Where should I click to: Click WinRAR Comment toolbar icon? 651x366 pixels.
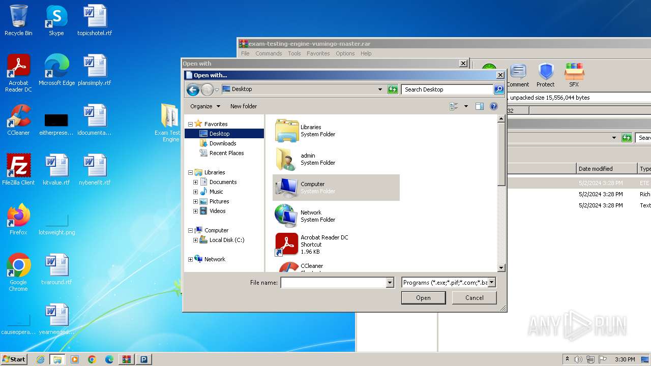click(x=518, y=75)
